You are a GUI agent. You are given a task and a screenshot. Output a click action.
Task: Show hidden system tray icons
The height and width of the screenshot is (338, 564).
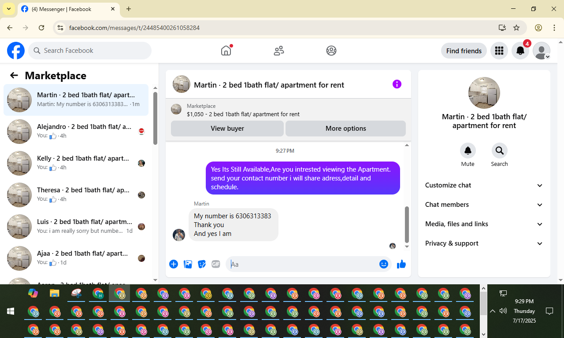coord(493,311)
